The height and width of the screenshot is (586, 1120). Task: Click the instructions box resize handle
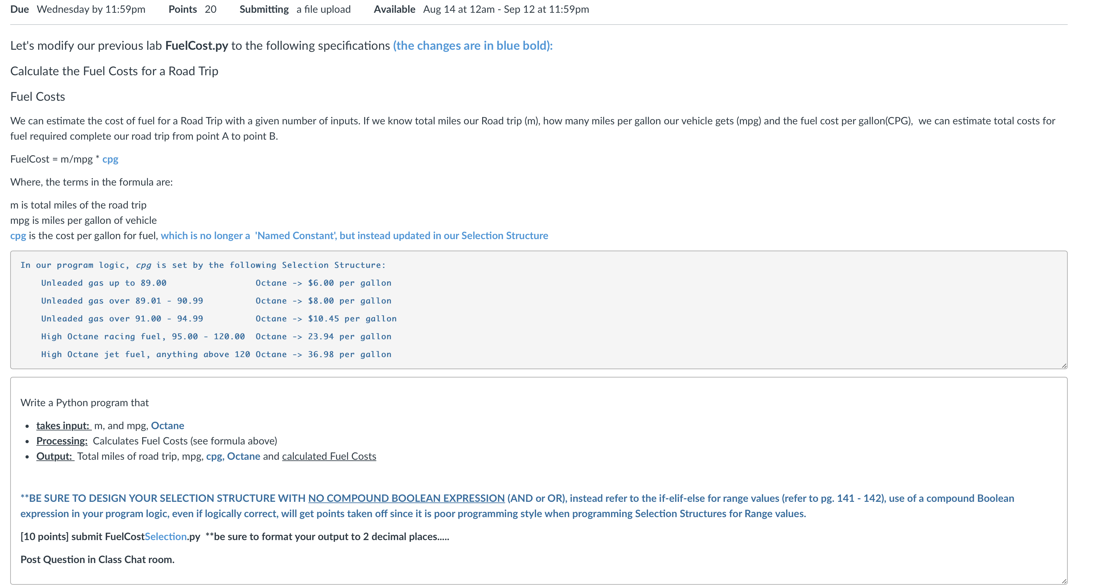pyautogui.click(x=1064, y=581)
